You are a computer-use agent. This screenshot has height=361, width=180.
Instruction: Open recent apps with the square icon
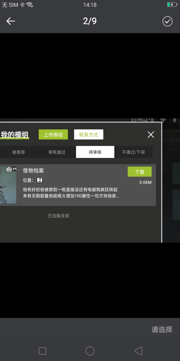click(x=42, y=351)
